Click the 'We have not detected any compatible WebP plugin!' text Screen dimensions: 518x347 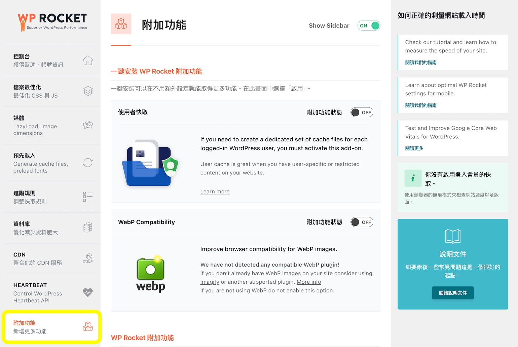pyautogui.click(x=270, y=265)
